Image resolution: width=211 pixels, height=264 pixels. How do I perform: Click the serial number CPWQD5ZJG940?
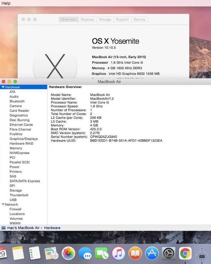click(103, 137)
